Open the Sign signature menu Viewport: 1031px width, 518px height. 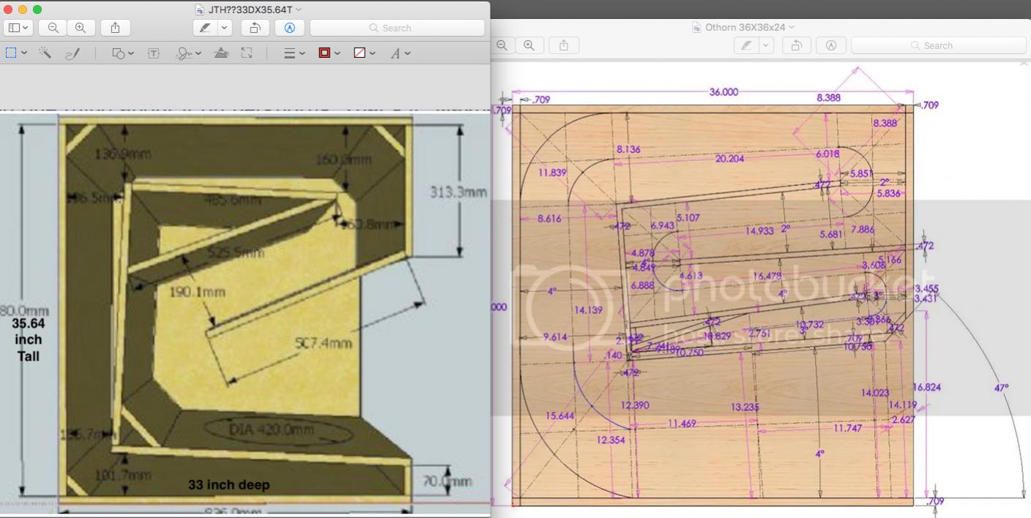click(x=188, y=53)
